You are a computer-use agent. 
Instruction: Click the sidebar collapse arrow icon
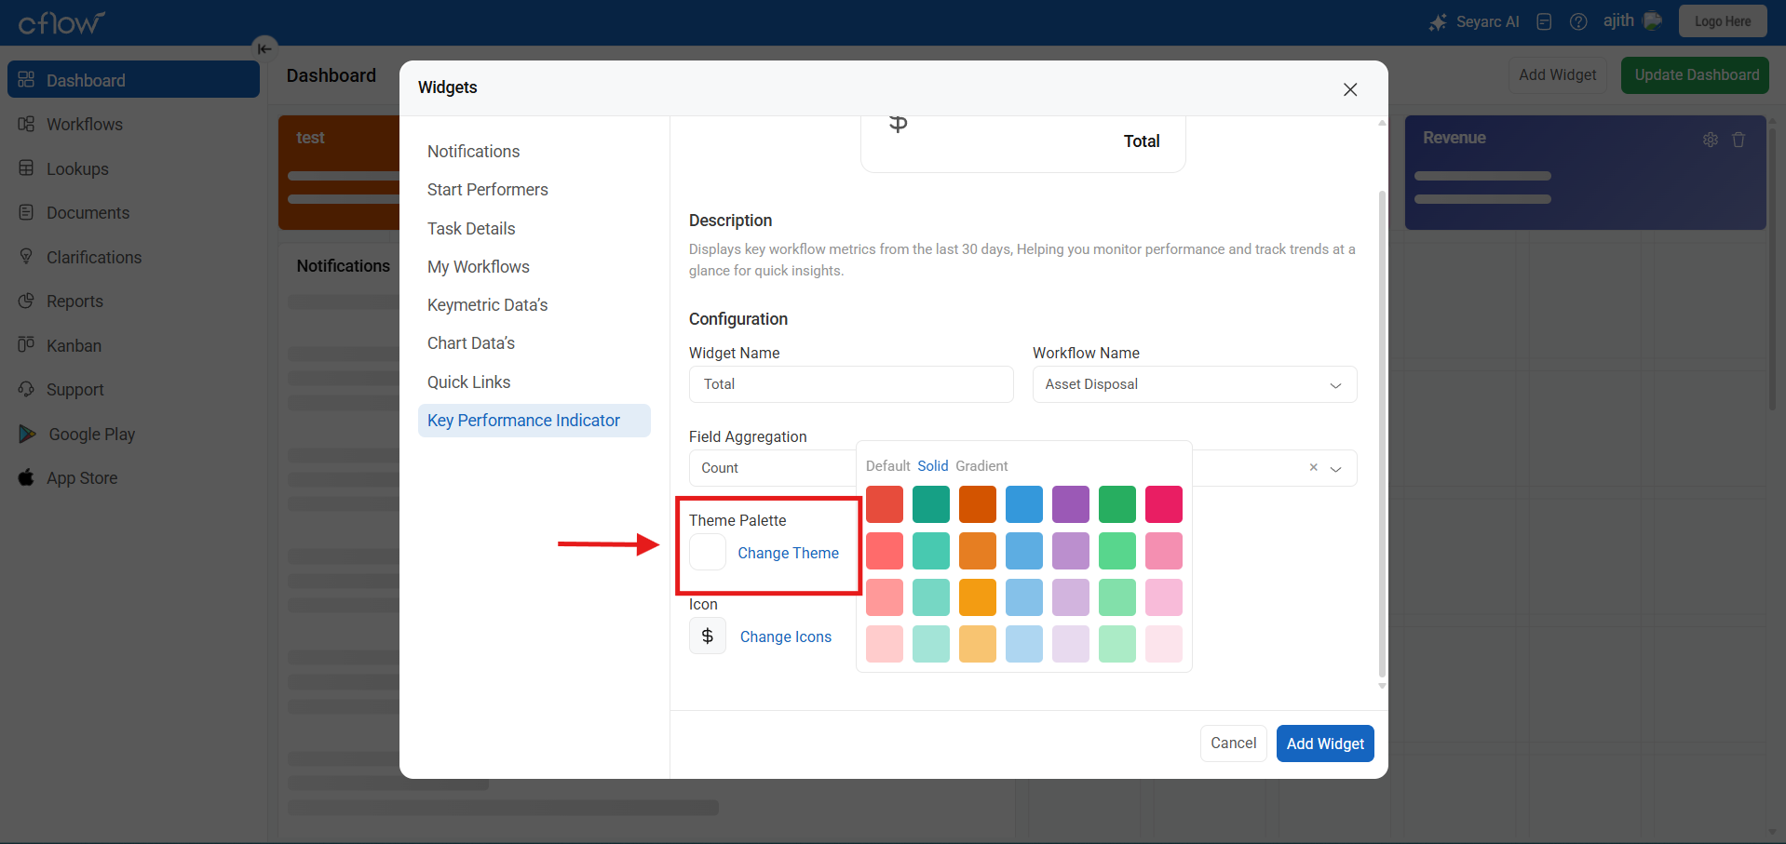point(264,48)
